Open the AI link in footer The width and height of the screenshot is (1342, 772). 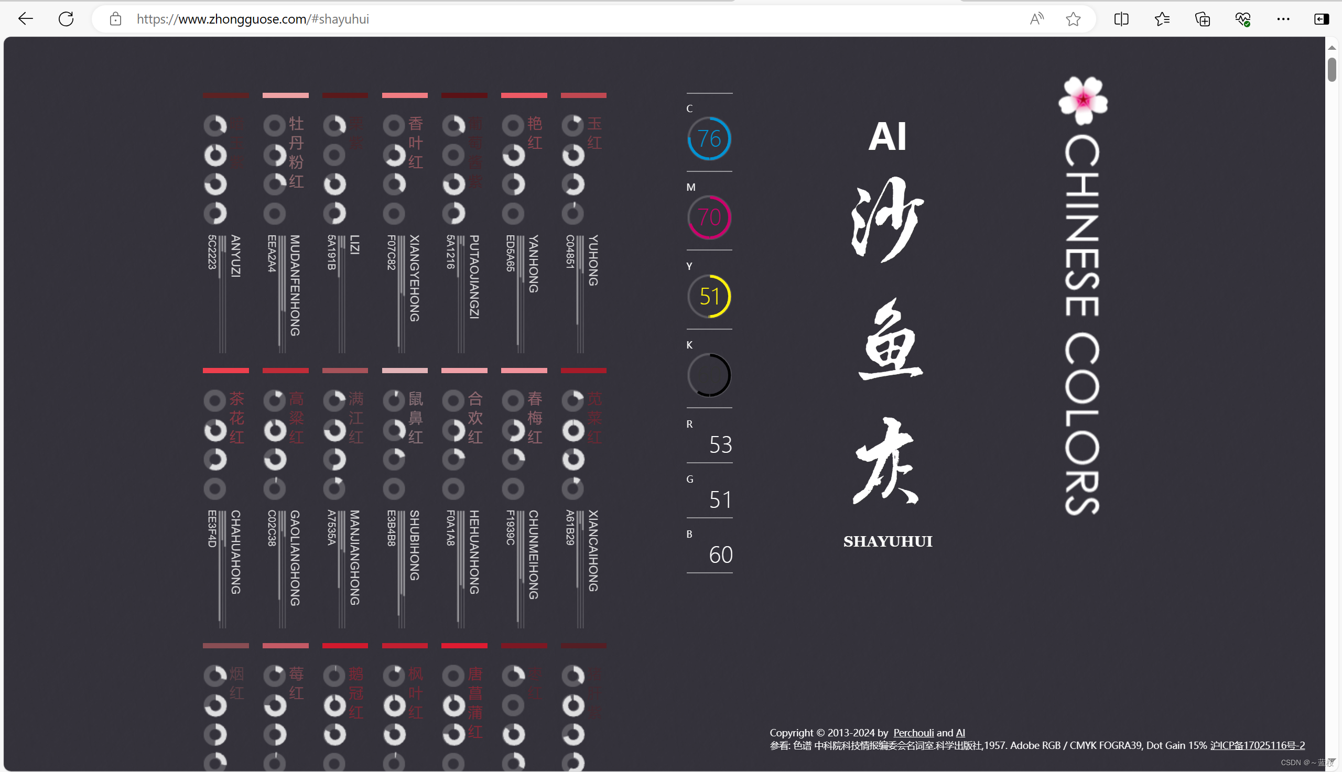[x=960, y=733]
